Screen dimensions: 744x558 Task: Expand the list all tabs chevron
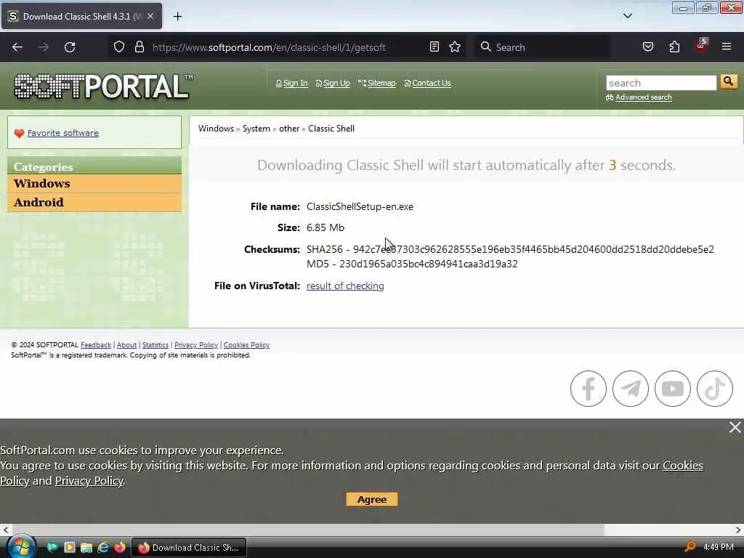point(628,16)
